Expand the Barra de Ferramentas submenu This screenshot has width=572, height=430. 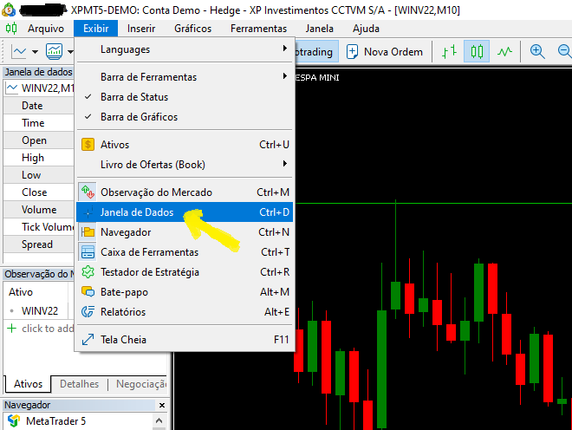[185, 77]
